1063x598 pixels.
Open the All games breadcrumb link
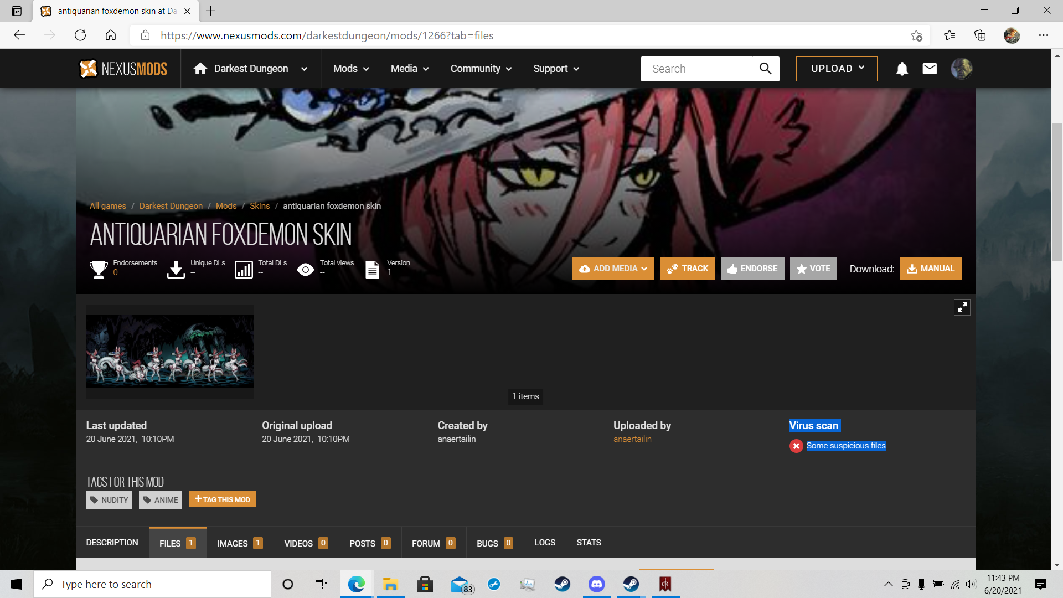click(108, 206)
